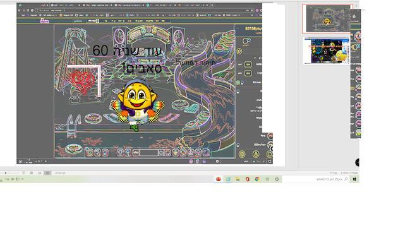
Task: Select the first slide thumbnail
Action: [x=327, y=18]
